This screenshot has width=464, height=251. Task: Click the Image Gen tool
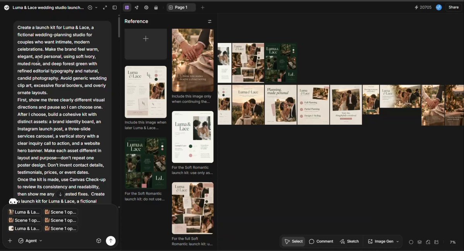[x=380, y=241]
